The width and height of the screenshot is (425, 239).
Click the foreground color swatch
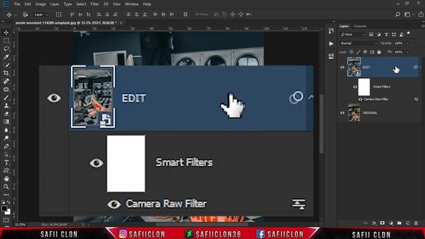pyautogui.click(x=4, y=208)
